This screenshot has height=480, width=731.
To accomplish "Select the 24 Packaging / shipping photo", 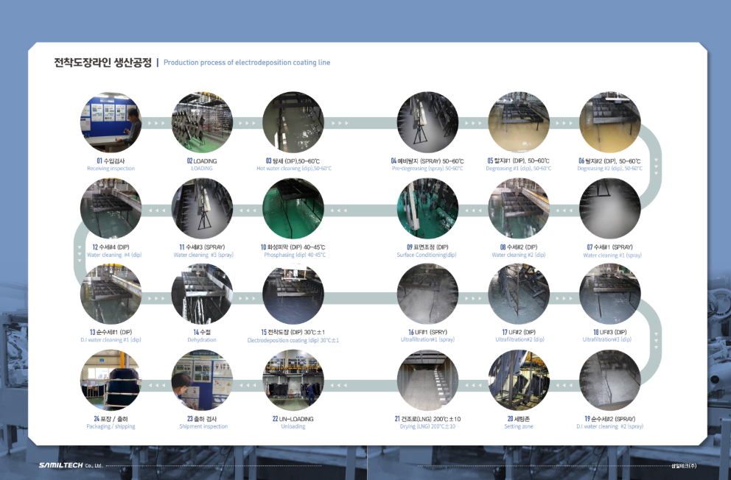I will [x=111, y=381].
